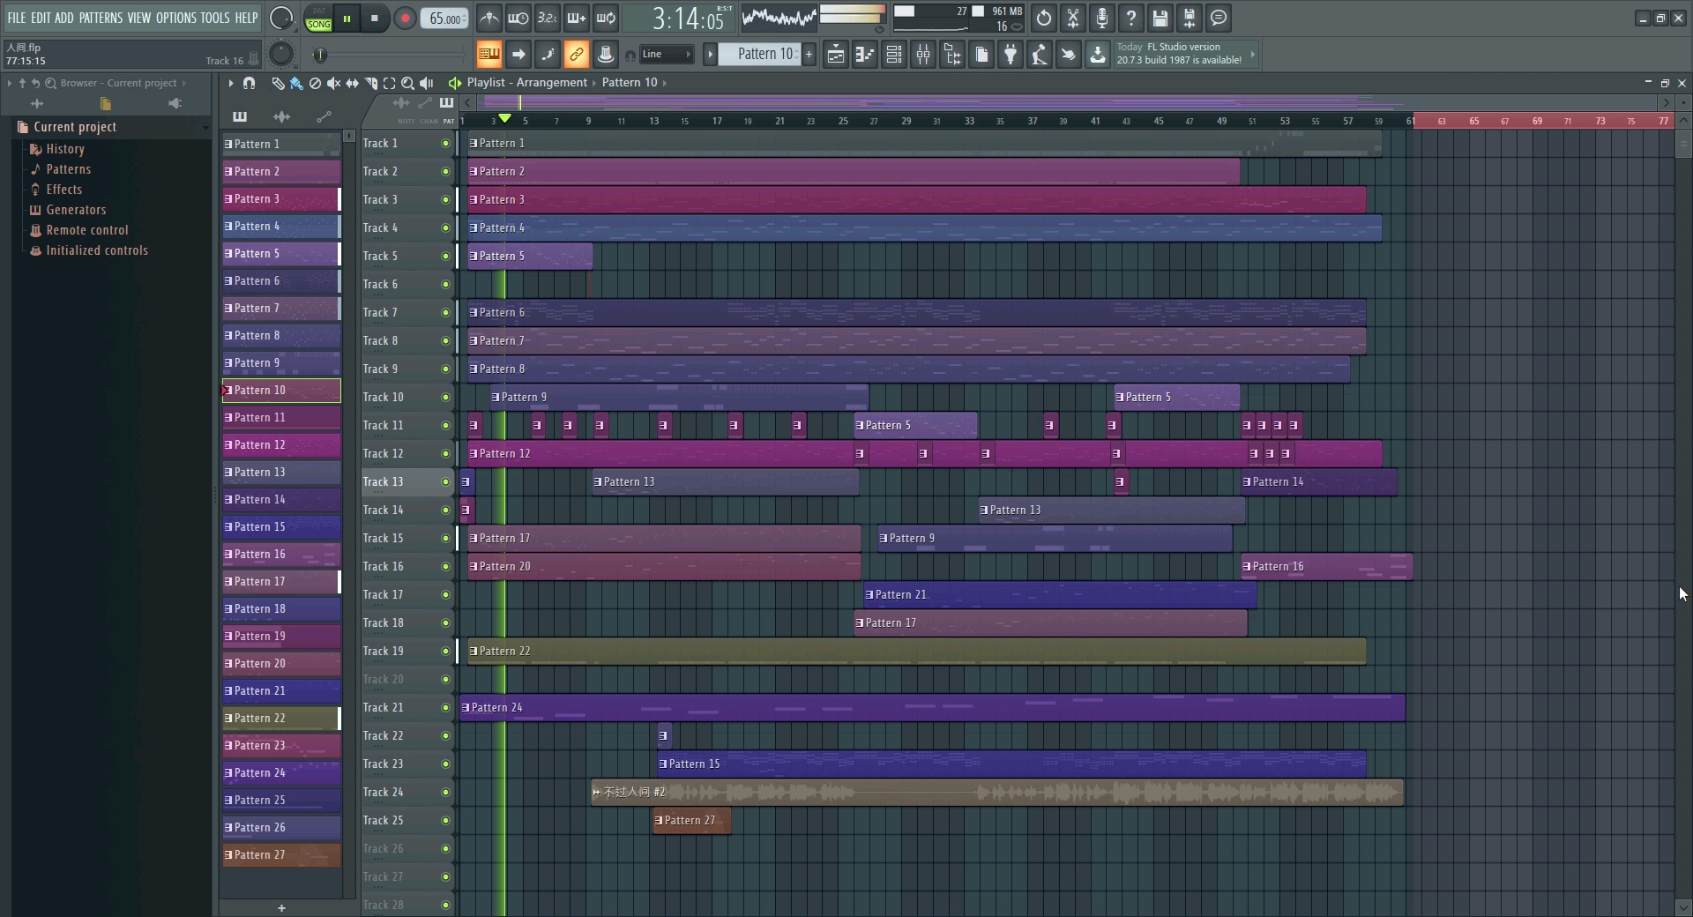Open the one-click audio recording microphone
Screen dimensions: 1693x917
(1102, 18)
